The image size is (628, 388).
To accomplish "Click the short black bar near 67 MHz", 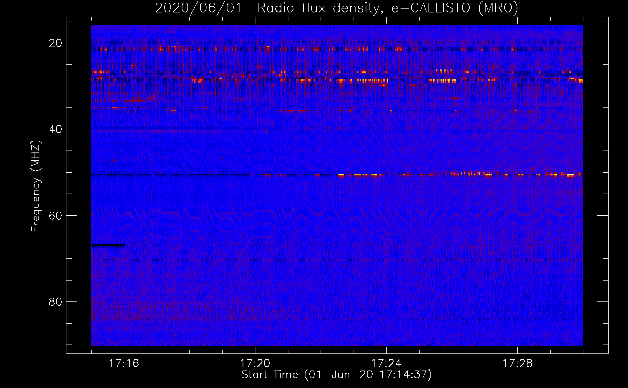I will 108,245.
